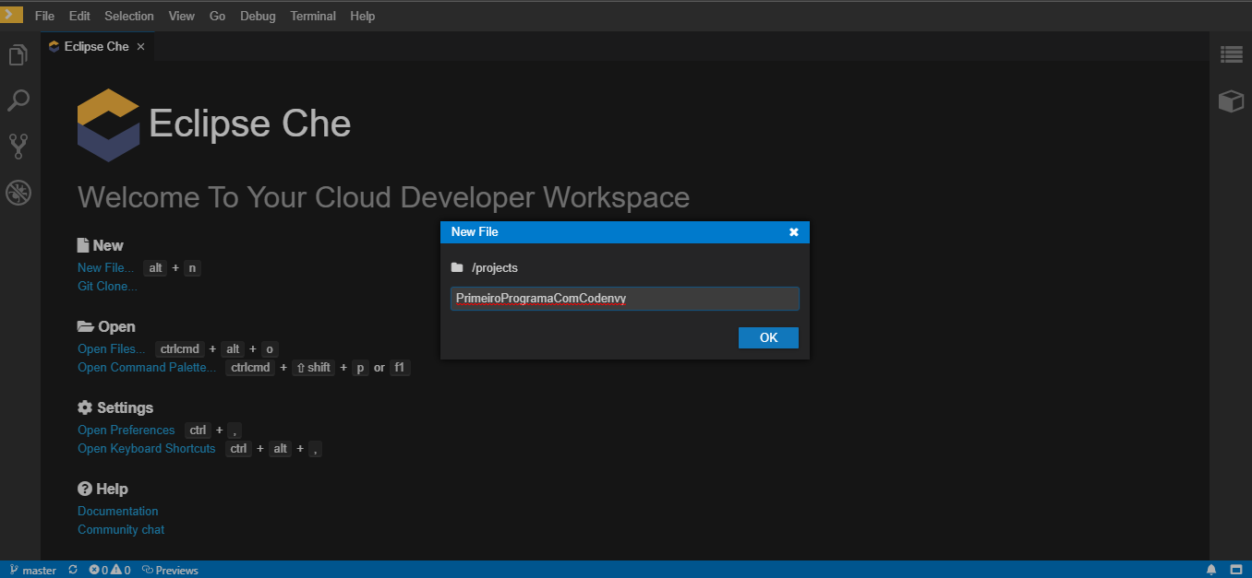Click the Open Keyboard Shortcuts link
The width and height of the screenshot is (1252, 578).
point(146,449)
